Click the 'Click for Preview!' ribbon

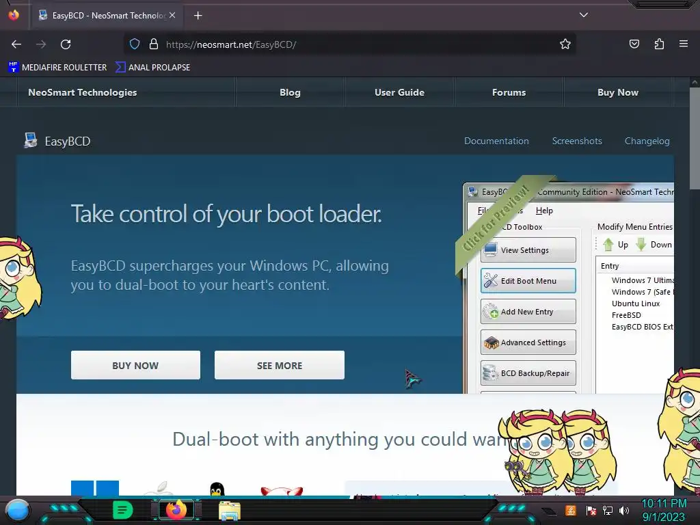point(498,218)
